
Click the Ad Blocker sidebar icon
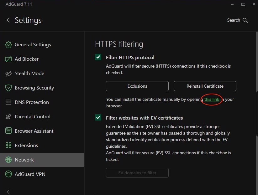8,59
